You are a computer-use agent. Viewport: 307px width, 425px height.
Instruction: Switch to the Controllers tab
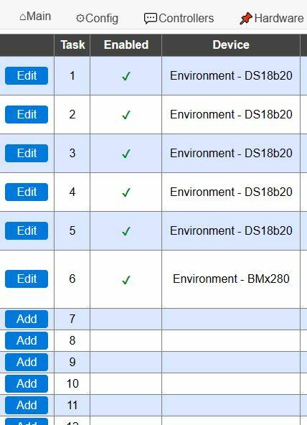(x=179, y=19)
